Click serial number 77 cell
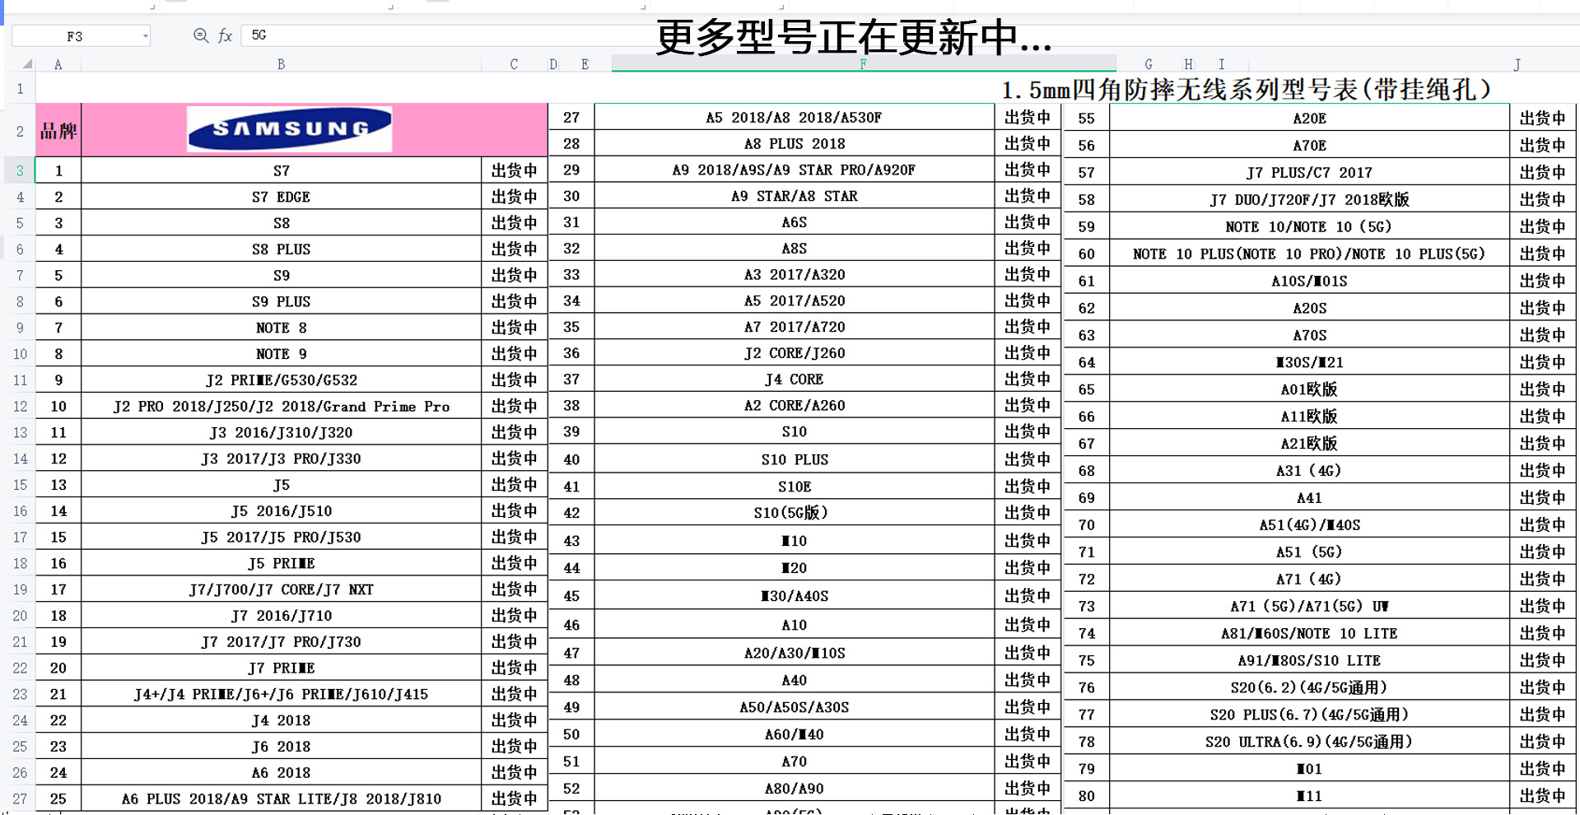 [x=1087, y=715]
